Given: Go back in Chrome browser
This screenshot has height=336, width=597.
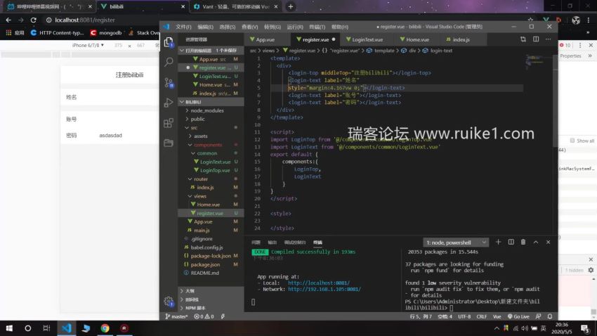Looking at the screenshot, I should point(8,20).
